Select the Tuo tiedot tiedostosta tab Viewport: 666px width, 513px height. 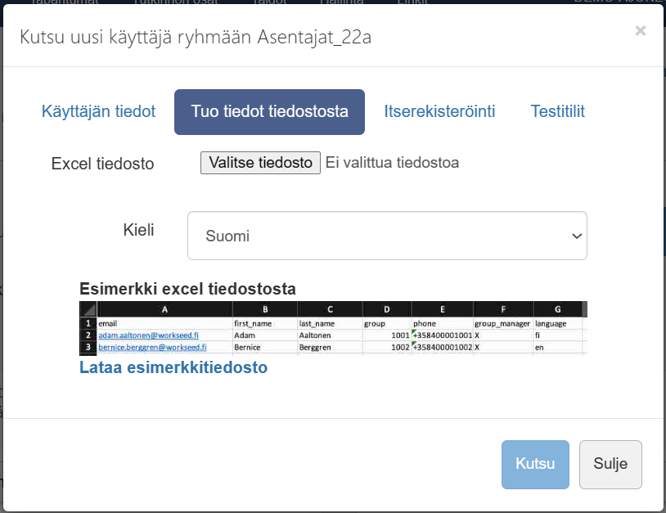269,112
